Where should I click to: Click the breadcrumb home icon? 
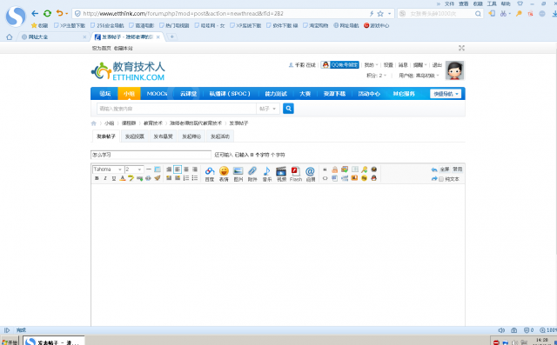94,123
